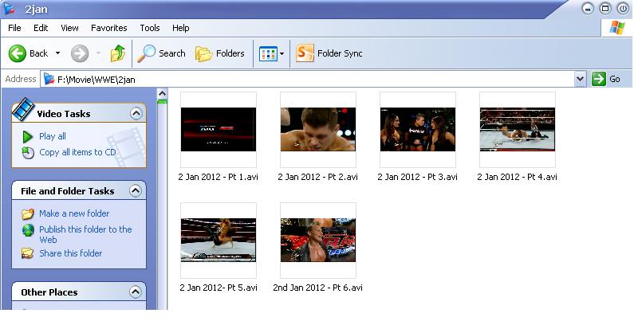
Task: Click the sidebar scroll up arrow
Action: 162,94
